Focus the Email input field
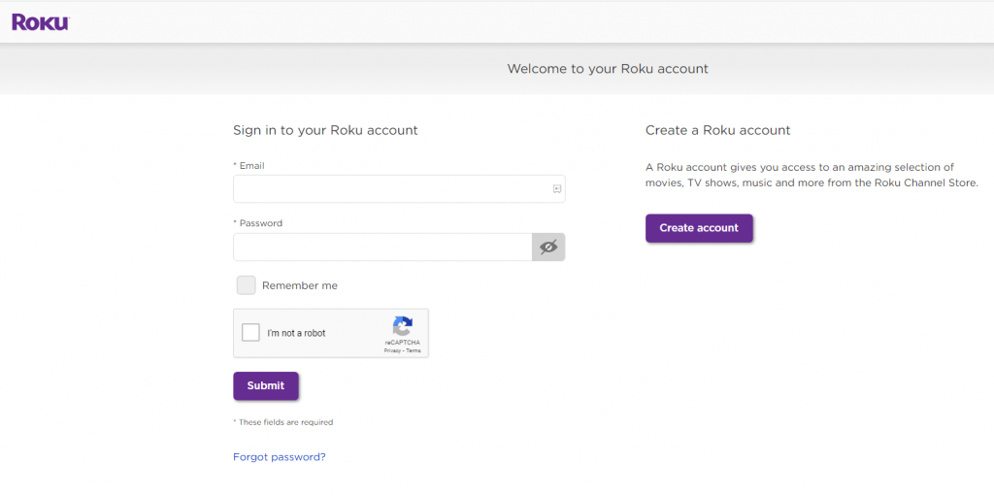 [399, 189]
